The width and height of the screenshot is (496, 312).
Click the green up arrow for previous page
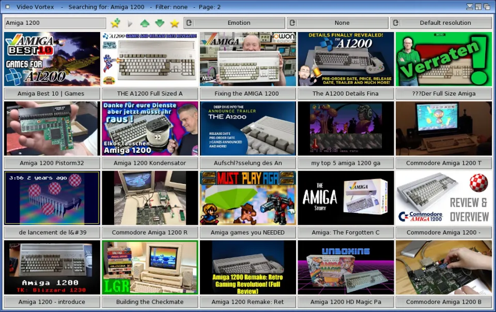(x=145, y=23)
